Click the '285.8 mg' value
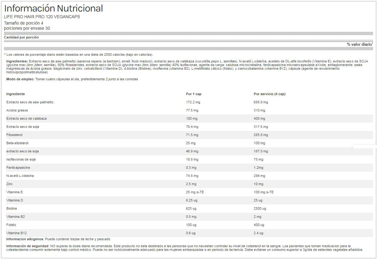 (261, 135)
